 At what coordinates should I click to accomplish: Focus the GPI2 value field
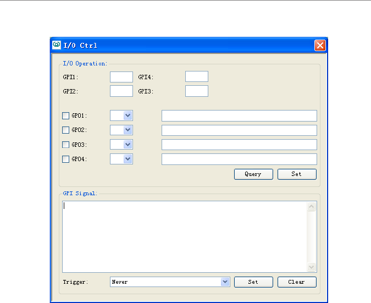[x=121, y=91]
